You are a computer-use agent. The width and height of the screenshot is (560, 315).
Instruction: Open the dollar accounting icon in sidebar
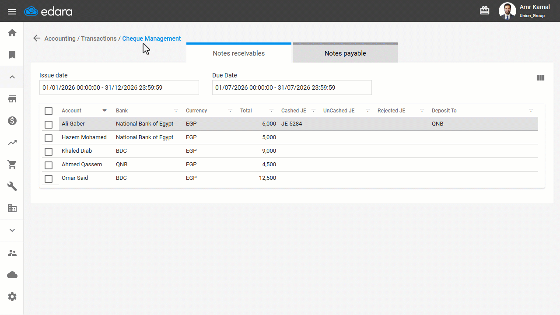tap(12, 121)
